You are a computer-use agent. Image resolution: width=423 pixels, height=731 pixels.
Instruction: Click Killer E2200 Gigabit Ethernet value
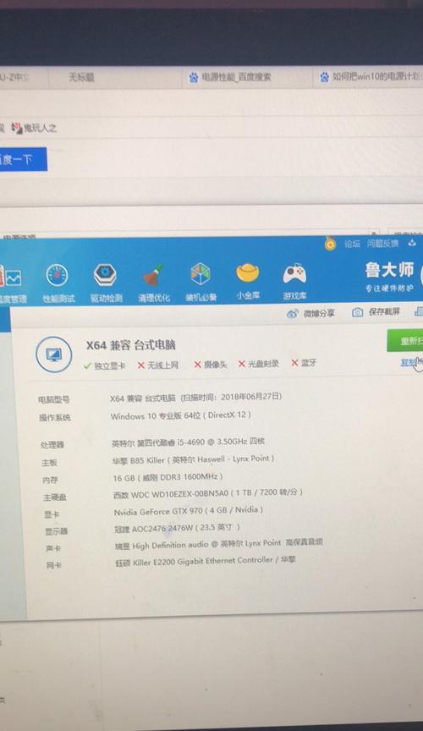(x=206, y=561)
